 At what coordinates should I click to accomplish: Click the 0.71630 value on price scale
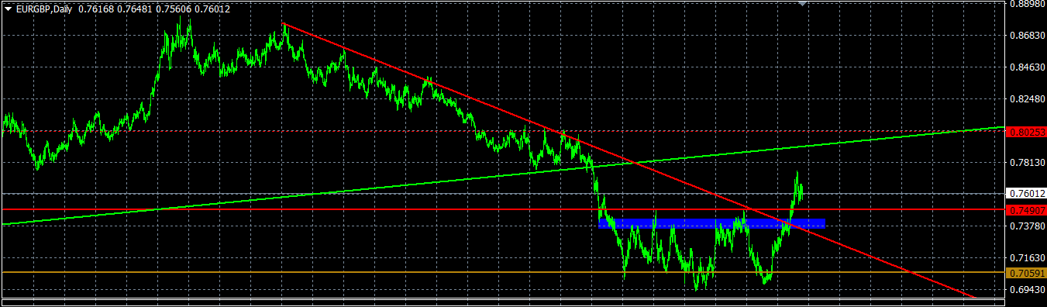pos(1026,257)
